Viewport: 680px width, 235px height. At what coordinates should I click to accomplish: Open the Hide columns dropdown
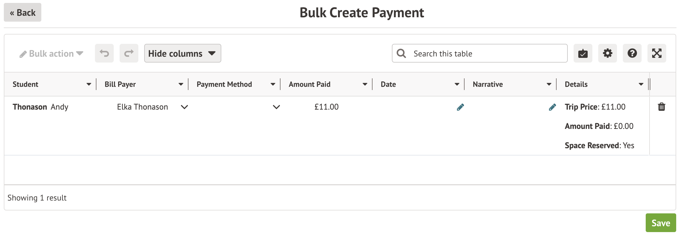(x=182, y=53)
